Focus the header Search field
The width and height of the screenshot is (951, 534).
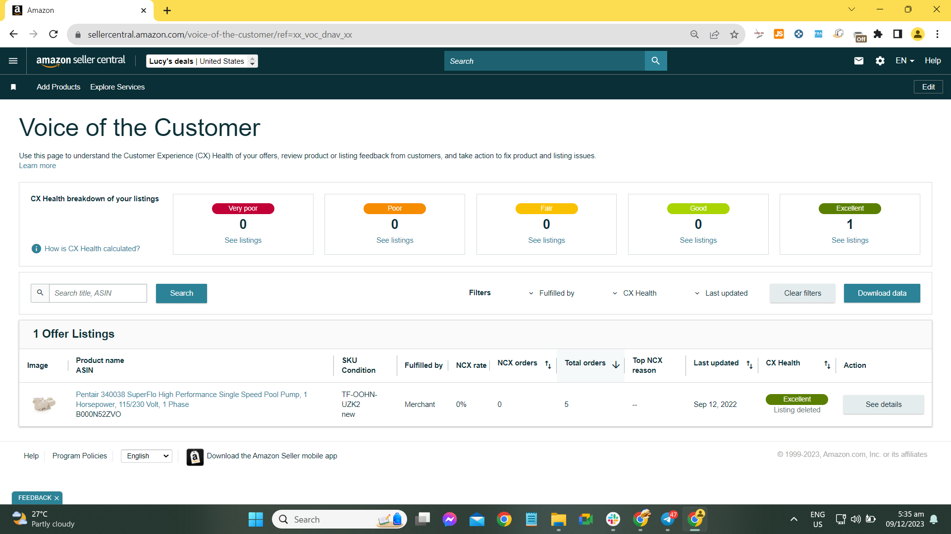click(544, 61)
